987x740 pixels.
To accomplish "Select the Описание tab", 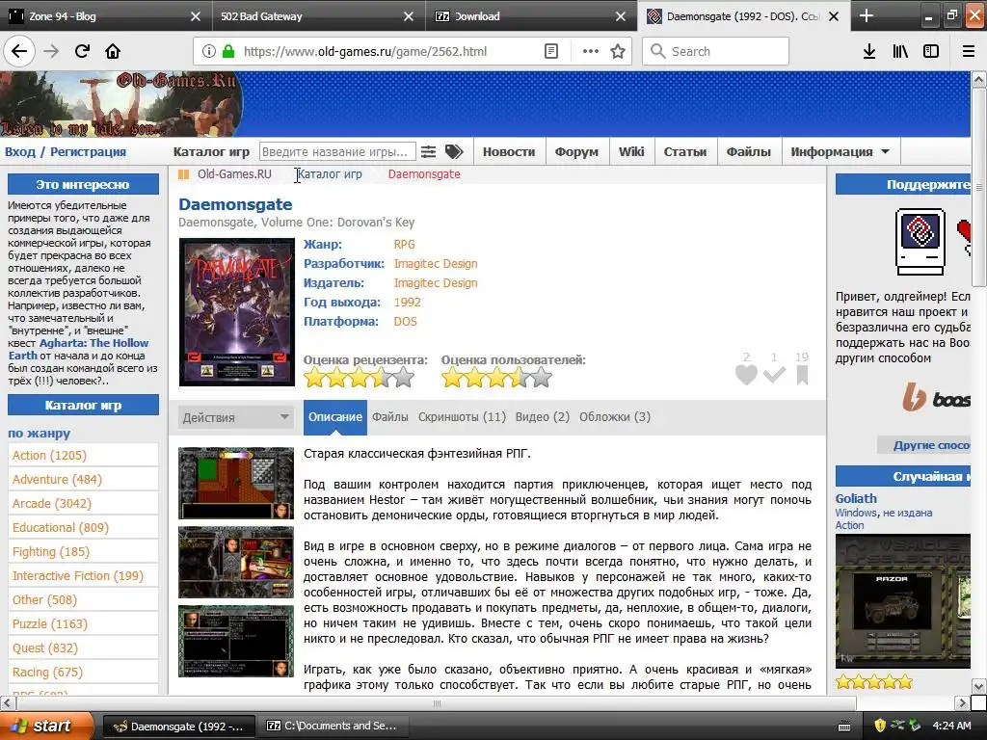I will 334,416.
